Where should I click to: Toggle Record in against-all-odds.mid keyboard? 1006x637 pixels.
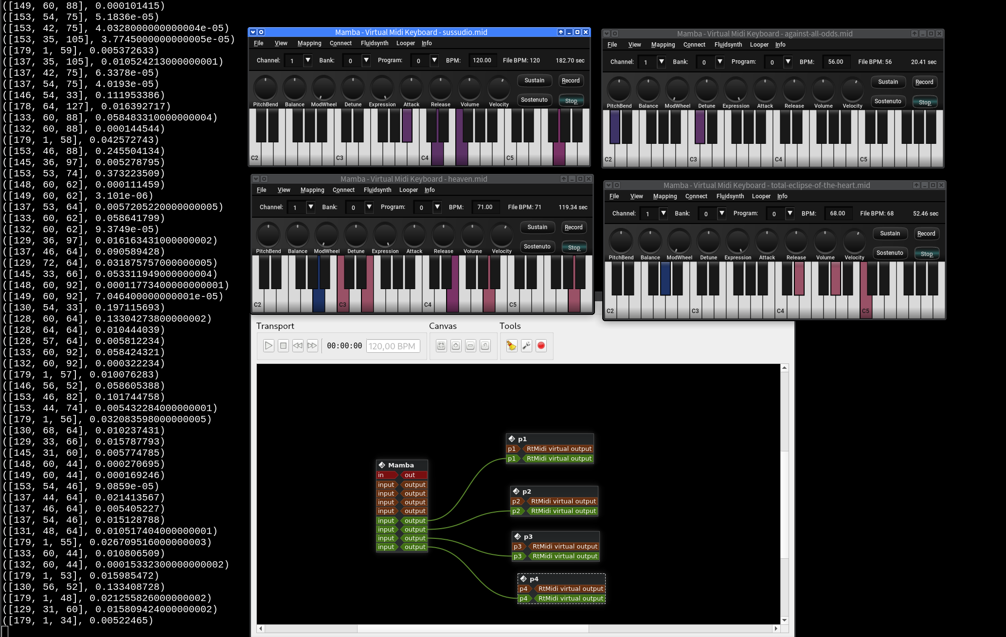[924, 82]
